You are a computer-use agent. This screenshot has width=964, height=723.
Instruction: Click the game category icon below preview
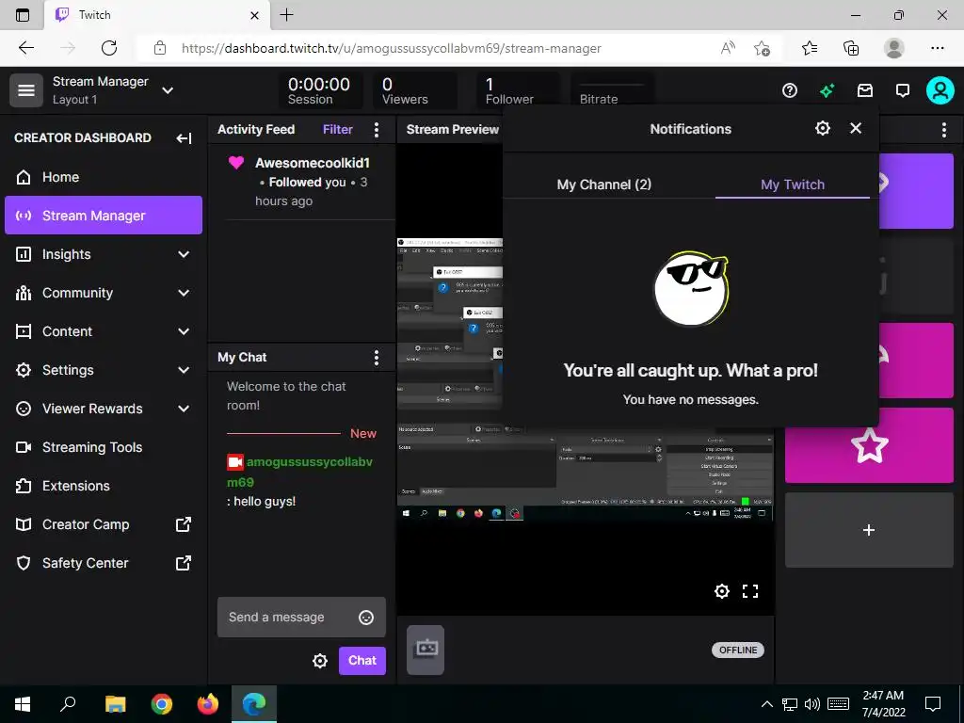click(426, 650)
